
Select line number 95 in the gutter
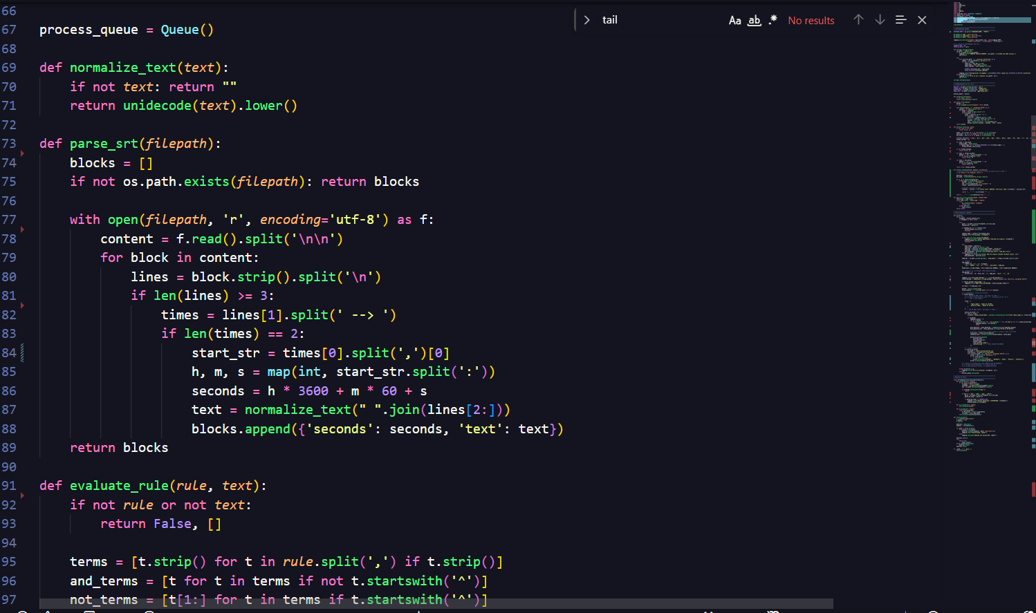(x=9, y=562)
